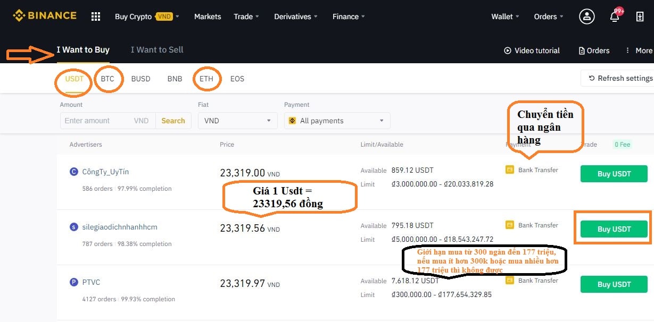Screen dimensions: 654x322
Task: Click Buy USDT for PTVC
Action: pyautogui.click(x=614, y=284)
